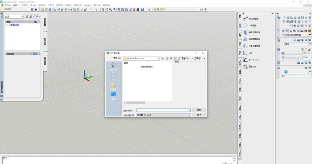This screenshot has width=312, height=164.
Task: Expand the 三维建模 workspace dropdown
Action: [x=29, y=9]
